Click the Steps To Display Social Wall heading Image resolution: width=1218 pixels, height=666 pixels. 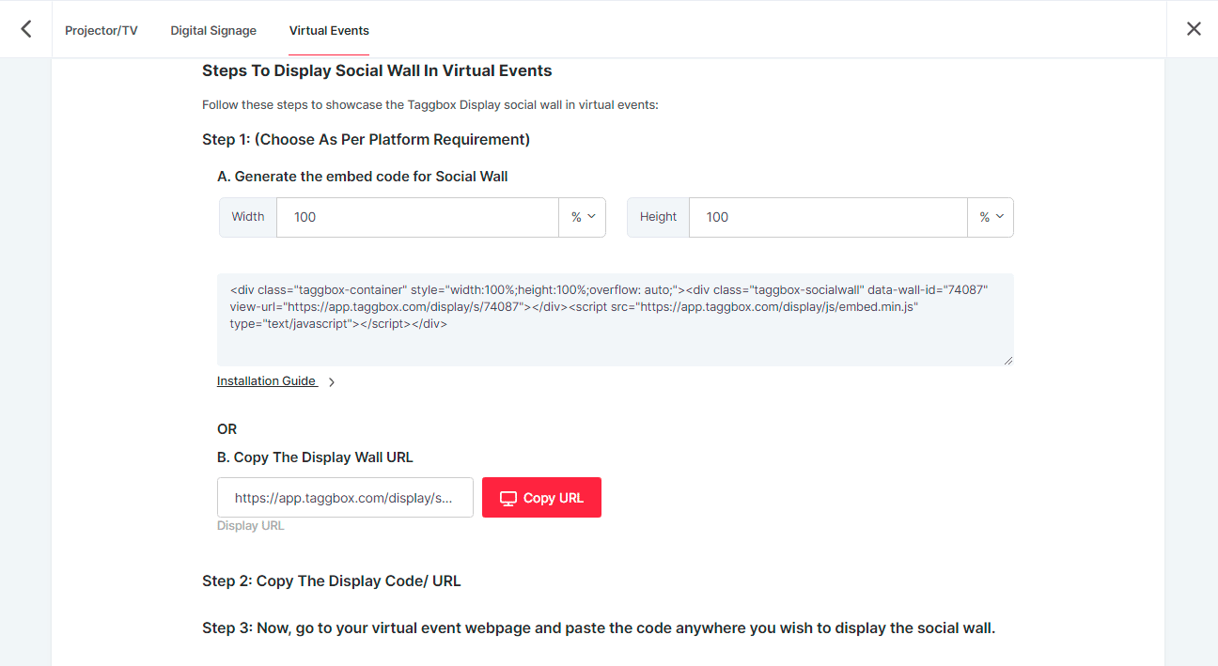pyautogui.click(x=377, y=70)
